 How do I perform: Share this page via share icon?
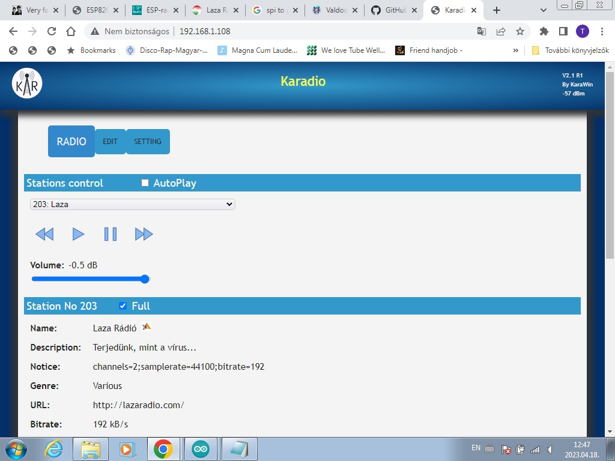point(501,31)
